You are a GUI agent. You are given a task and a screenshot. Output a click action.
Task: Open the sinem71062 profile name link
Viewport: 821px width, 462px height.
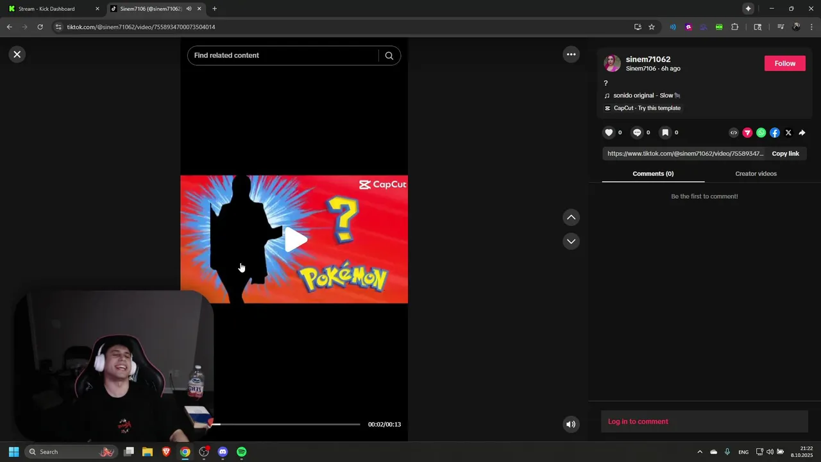click(x=648, y=60)
